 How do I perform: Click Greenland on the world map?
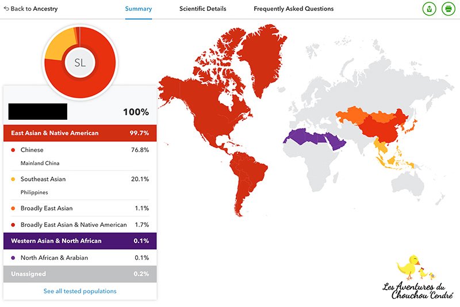261,57
